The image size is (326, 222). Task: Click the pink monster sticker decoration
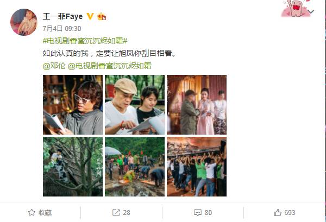click(295, 8)
